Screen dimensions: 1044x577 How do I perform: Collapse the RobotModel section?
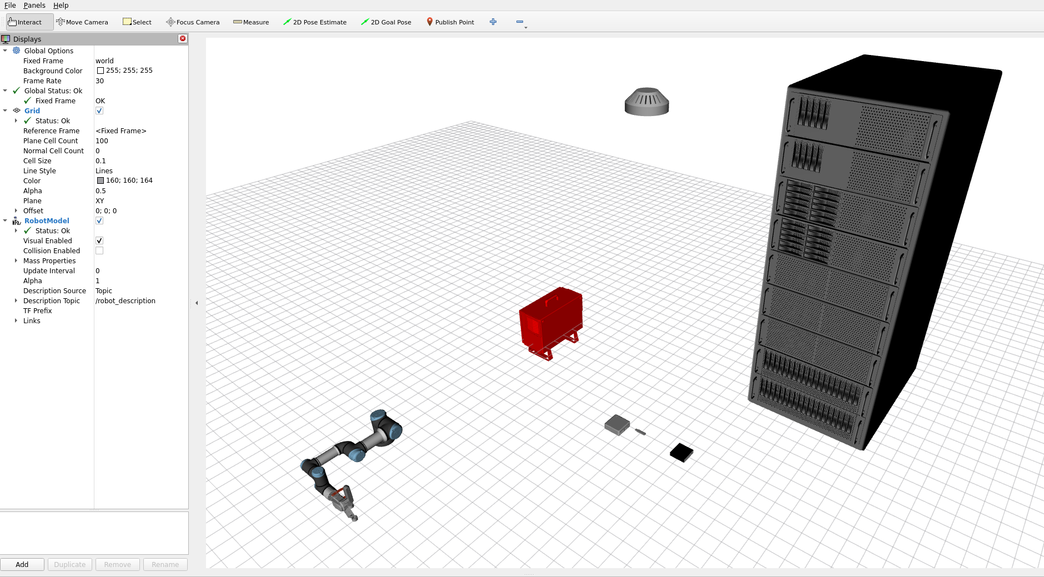(x=5, y=220)
